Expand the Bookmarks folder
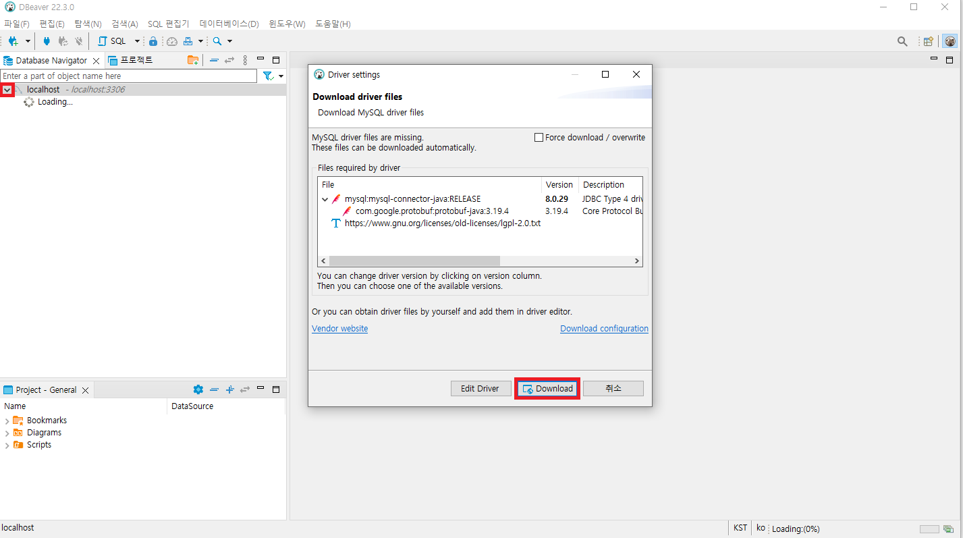Screen dimensions: 963x538 click(x=7, y=421)
